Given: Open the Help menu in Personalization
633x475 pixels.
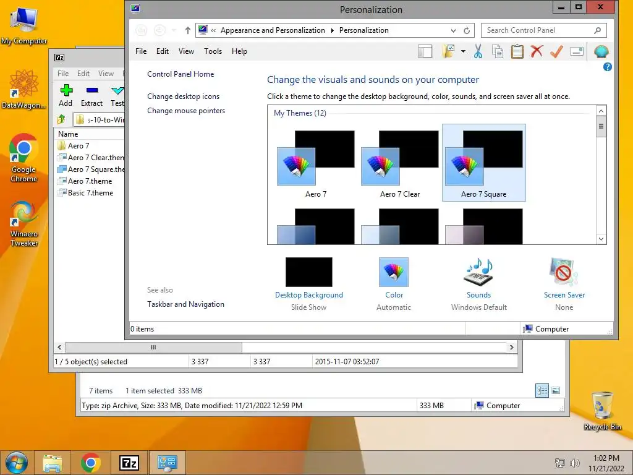Looking at the screenshot, I should click(239, 51).
